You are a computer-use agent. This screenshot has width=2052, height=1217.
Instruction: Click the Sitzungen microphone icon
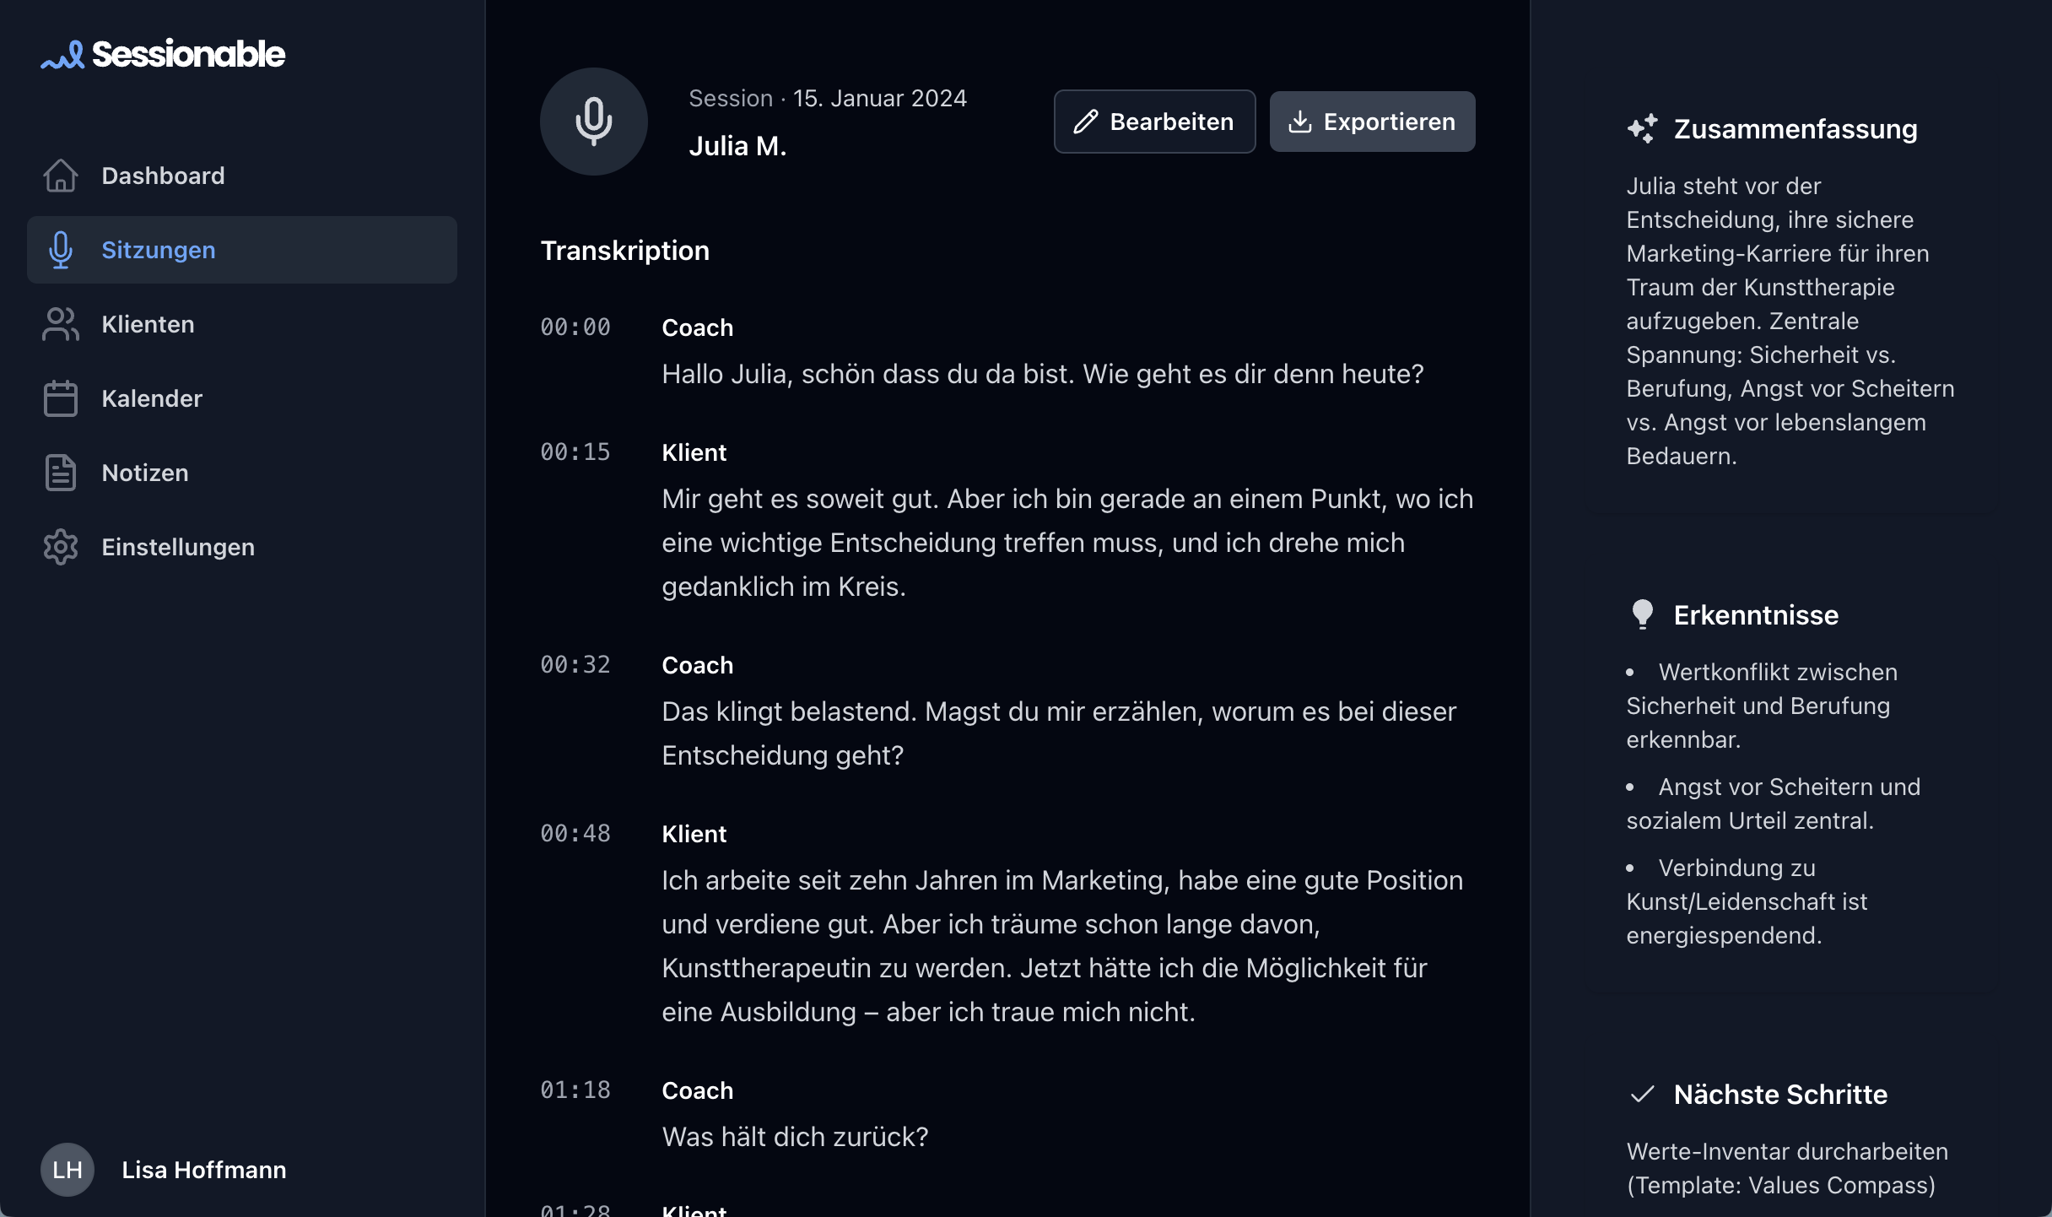click(61, 250)
